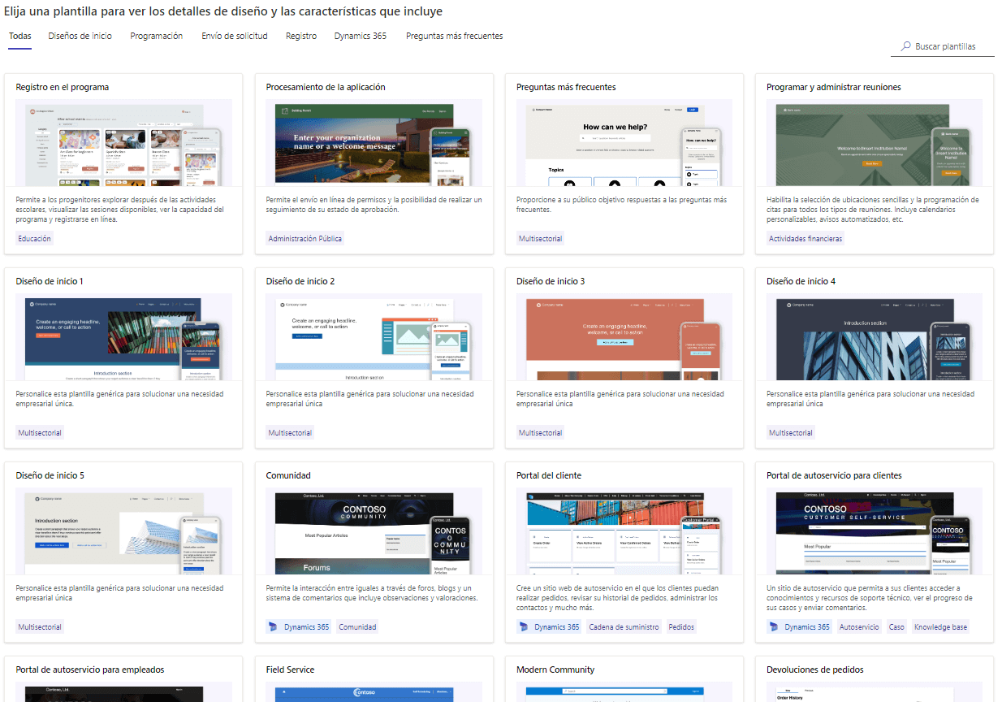This screenshot has height=702, width=1002.
Task: Select the Preguntas más frecuentes template thumbnail
Action: point(624,143)
